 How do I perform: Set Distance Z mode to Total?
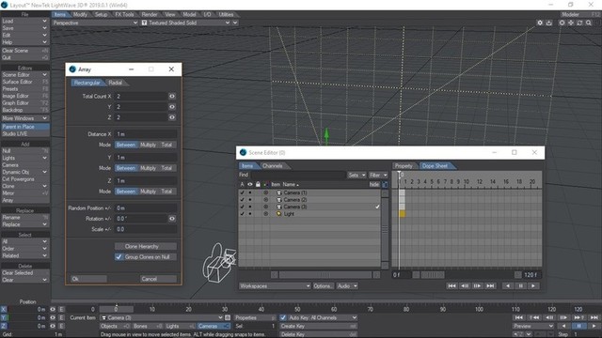pos(166,192)
